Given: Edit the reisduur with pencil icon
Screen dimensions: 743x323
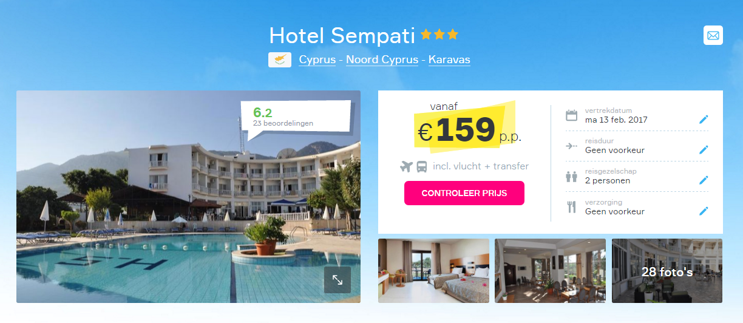Looking at the screenshot, I should 704,149.
